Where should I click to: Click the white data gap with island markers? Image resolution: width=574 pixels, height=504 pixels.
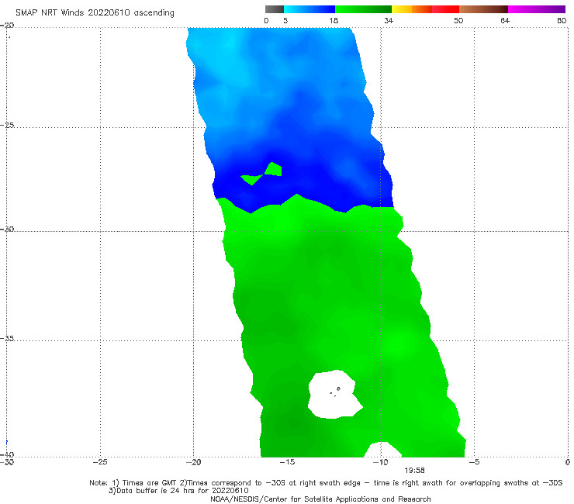click(334, 395)
